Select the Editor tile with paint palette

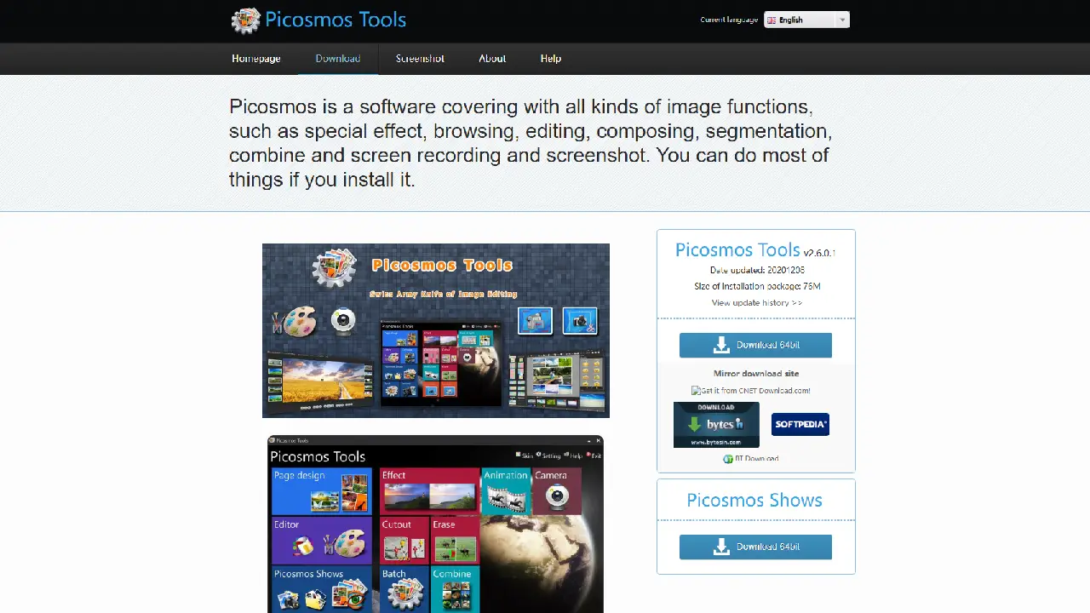click(321, 540)
